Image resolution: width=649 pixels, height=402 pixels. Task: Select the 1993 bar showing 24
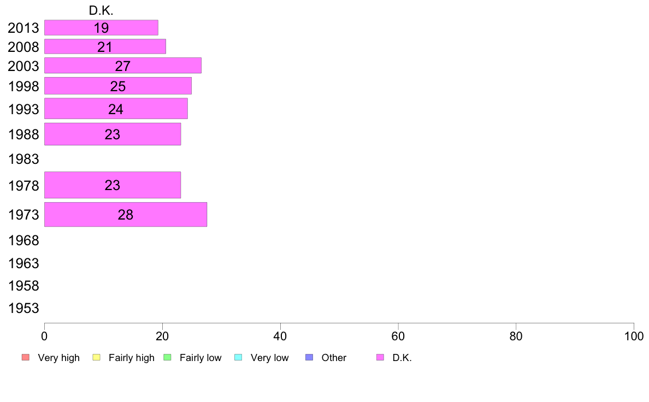[x=116, y=109]
